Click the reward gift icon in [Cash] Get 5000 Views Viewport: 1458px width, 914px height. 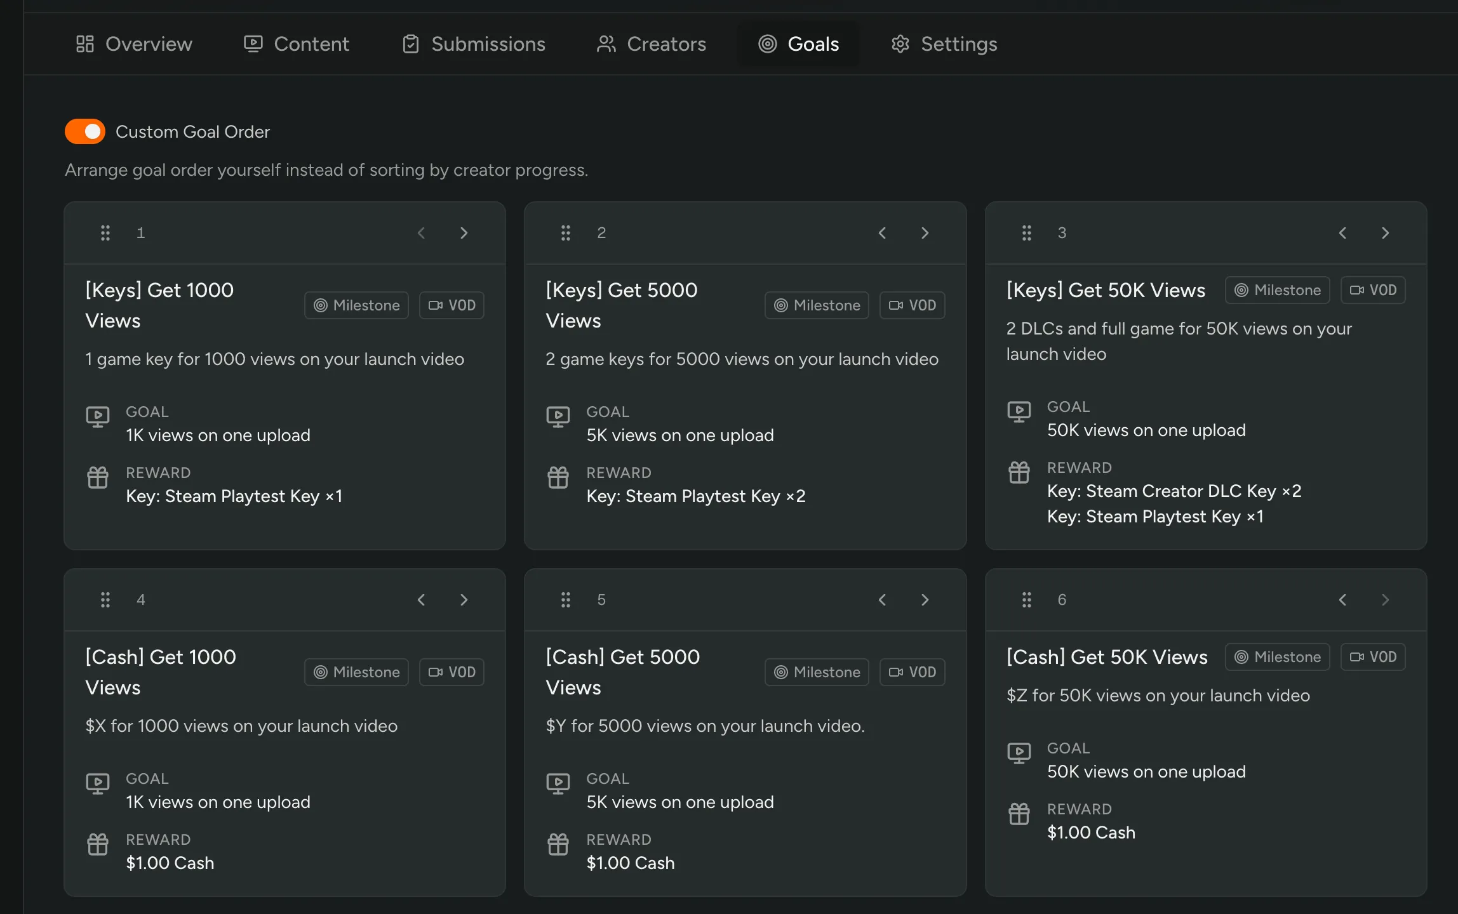click(558, 844)
